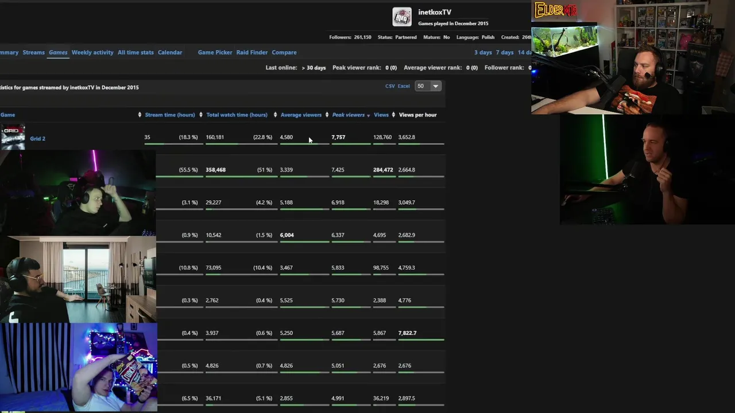Open the Compare page
Viewport: 735px width, 413px height.
[x=284, y=52]
